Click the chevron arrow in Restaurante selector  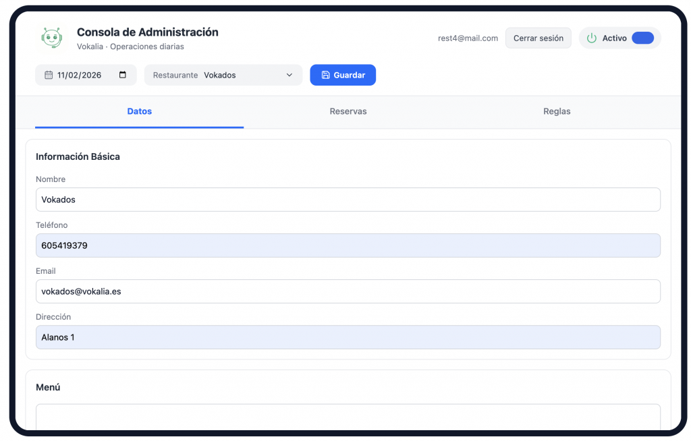pyautogui.click(x=289, y=75)
